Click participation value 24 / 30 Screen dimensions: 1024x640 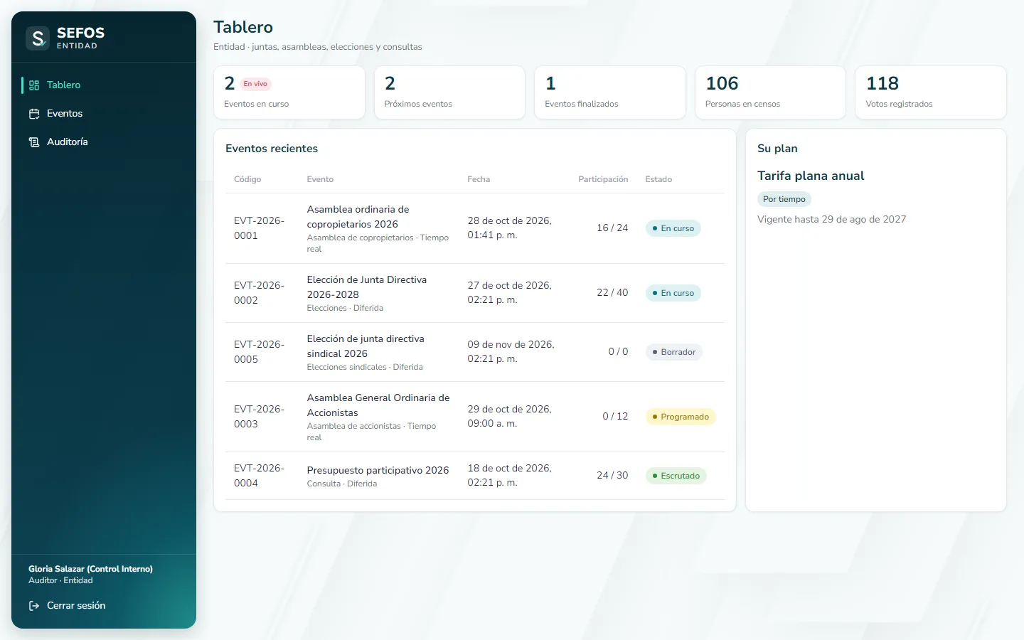(612, 476)
